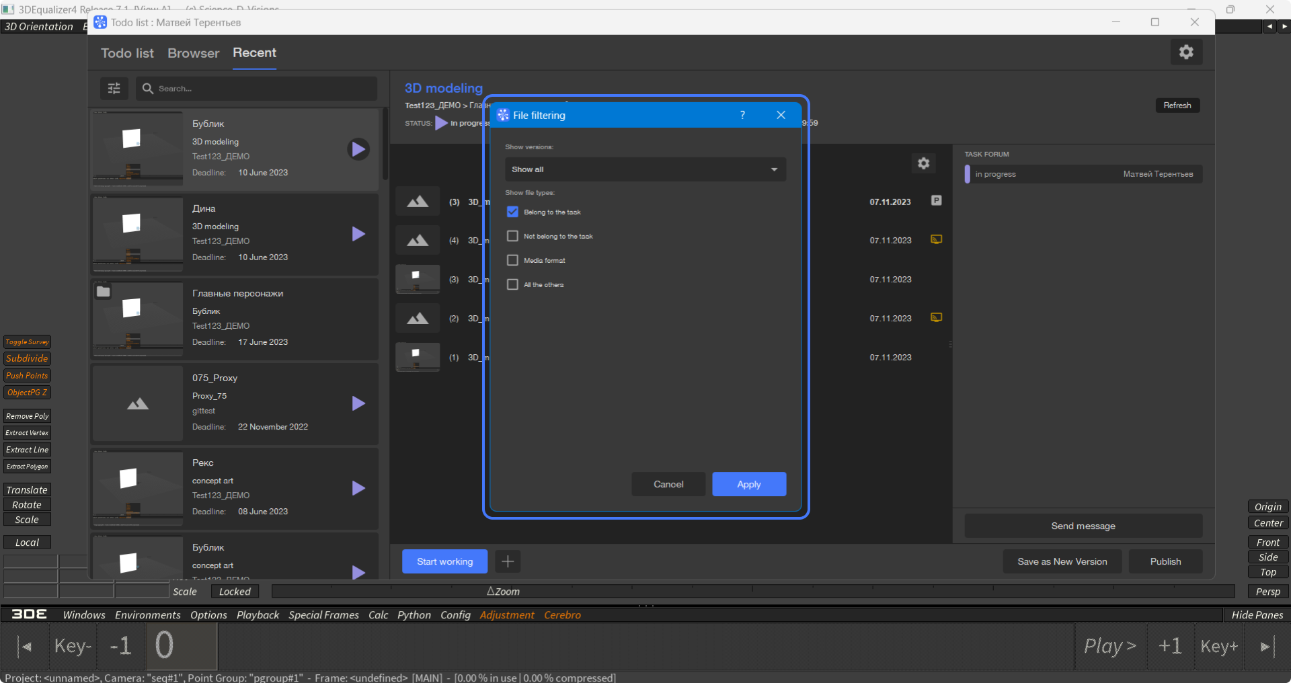The height and width of the screenshot is (683, 1291).
Task: Check Not belong to the task
Action: tap(512, 236)
